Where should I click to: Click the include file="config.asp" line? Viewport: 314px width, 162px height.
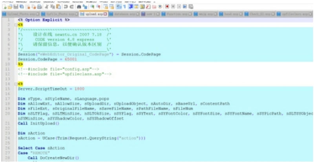coord(58,69)
